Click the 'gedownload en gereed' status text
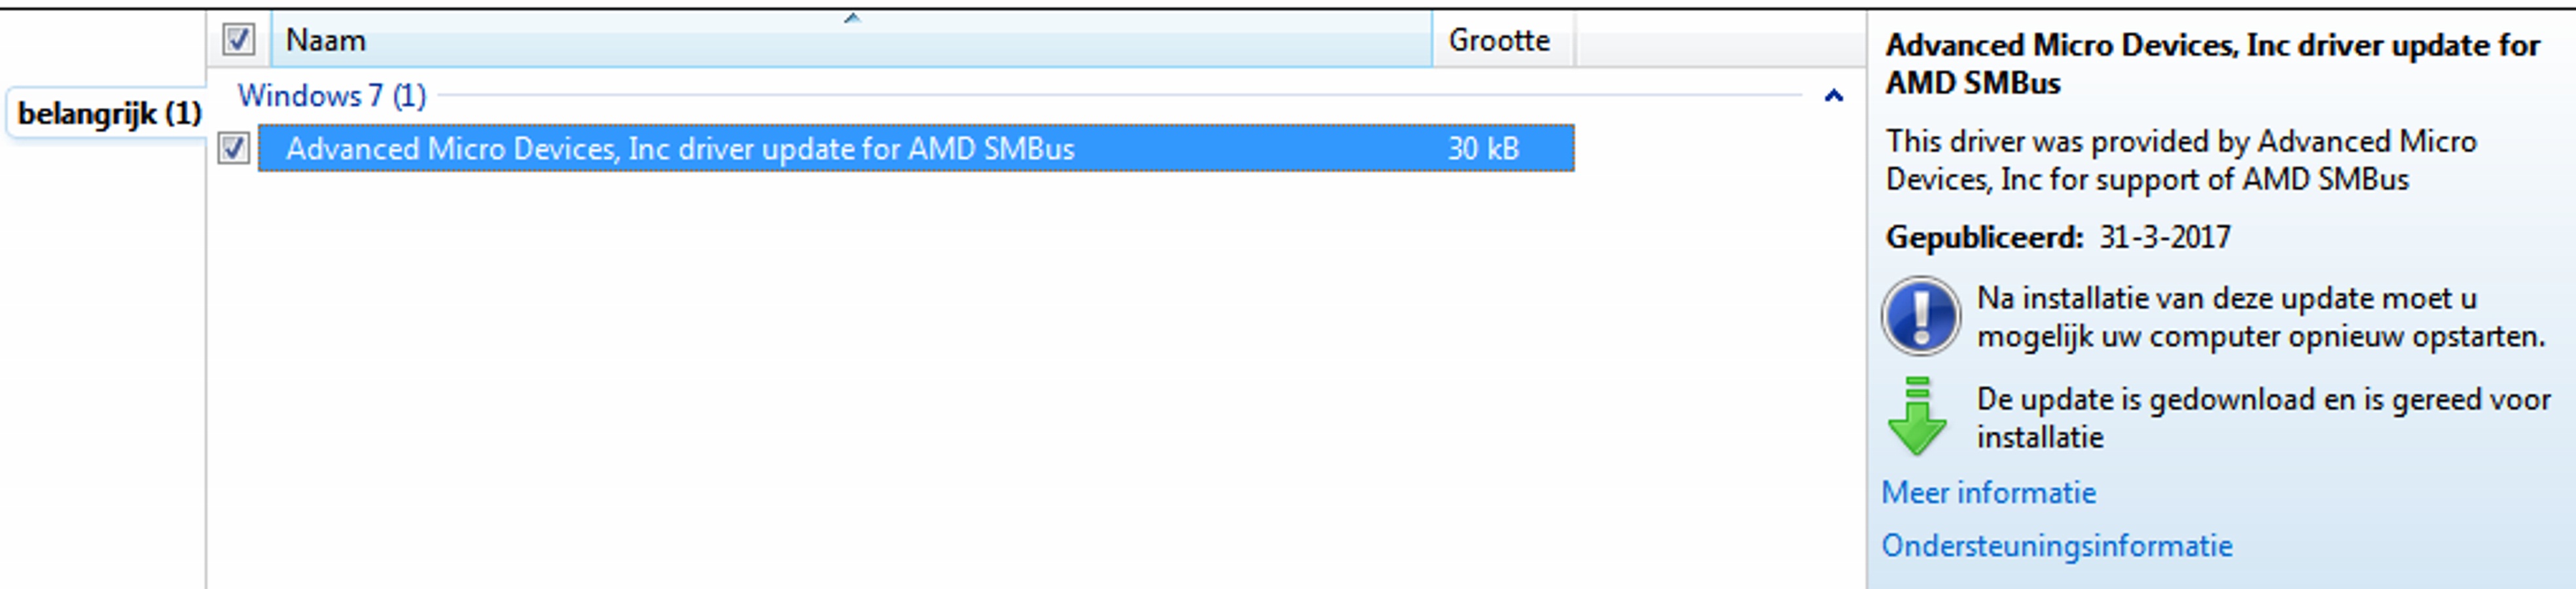 tap(2263, 418)
